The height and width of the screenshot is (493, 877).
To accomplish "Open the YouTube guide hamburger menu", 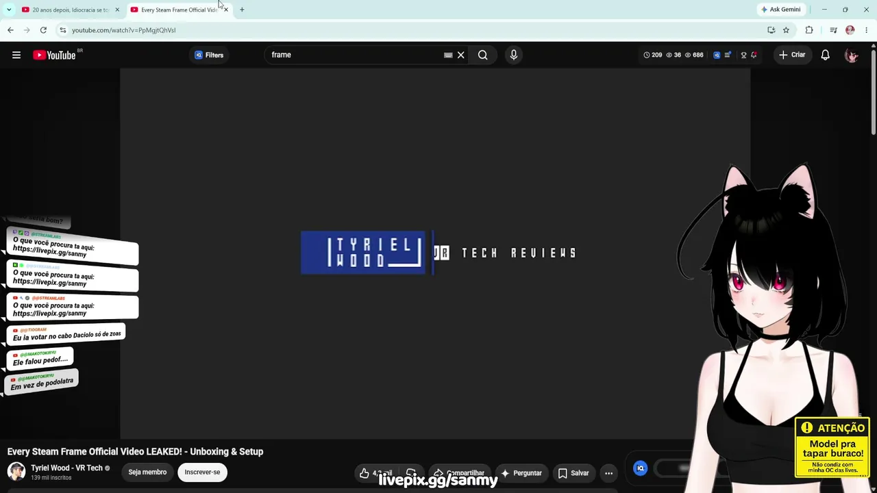I will [16, 55].
